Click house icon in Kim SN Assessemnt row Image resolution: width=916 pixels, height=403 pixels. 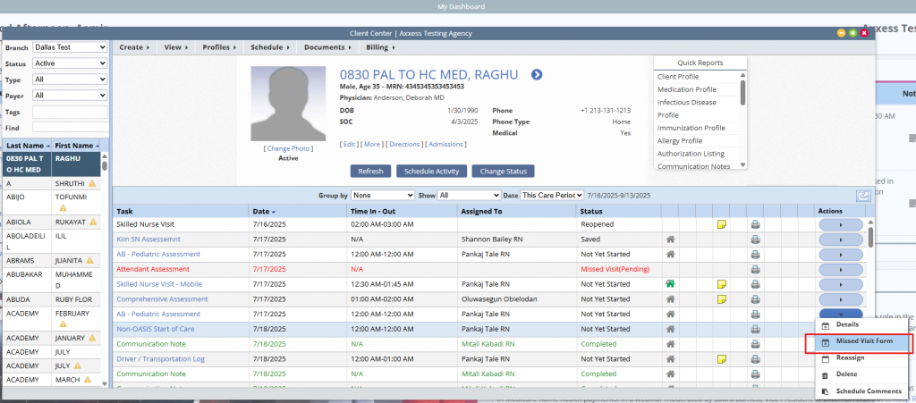(669, 239)
